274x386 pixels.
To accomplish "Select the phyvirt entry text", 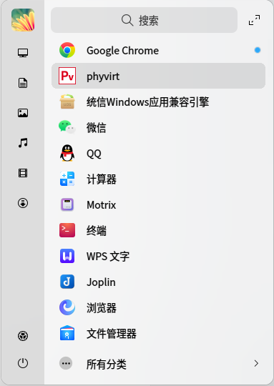I will click(x=103, y=76).
